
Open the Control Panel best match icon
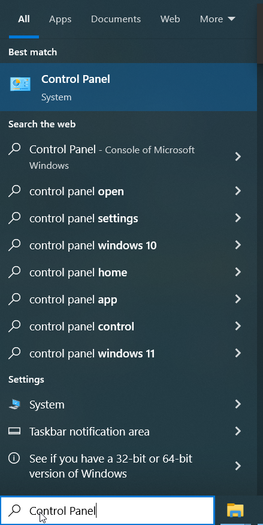click(x=20, y=84)
